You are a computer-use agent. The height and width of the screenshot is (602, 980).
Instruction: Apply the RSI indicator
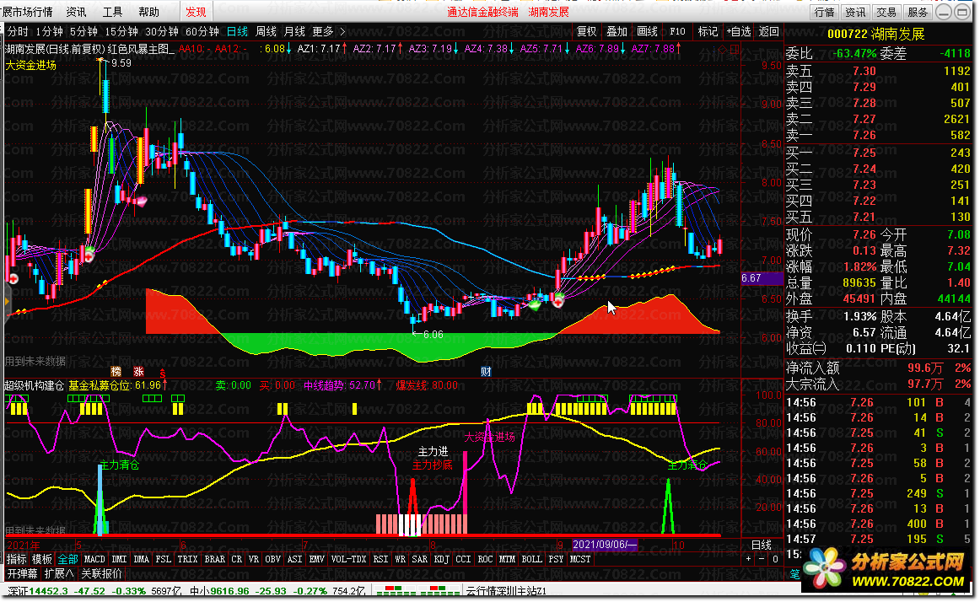[380, 559]
